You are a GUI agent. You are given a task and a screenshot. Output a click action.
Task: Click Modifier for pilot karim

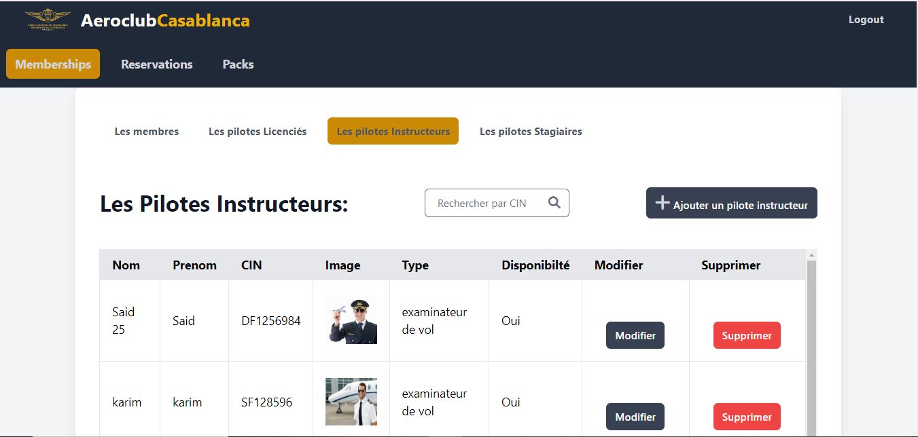point(635,417)
